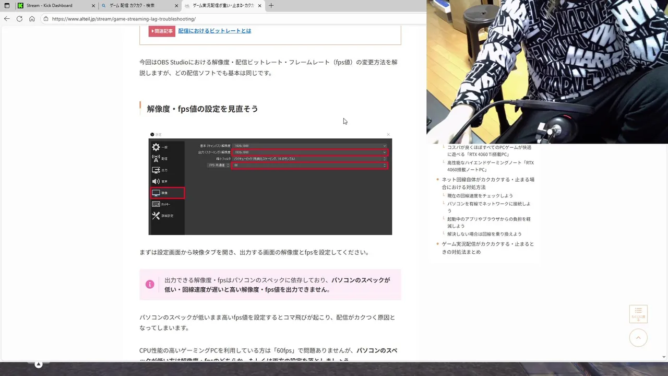Click sentence まずは設定画面から映像タブを開き
This screenshot has height=376, width=668.
(x=255, y=252)
